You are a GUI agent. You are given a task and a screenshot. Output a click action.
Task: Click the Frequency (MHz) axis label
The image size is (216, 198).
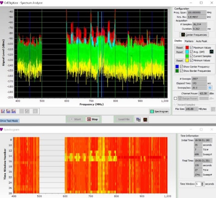pos(92,104)
